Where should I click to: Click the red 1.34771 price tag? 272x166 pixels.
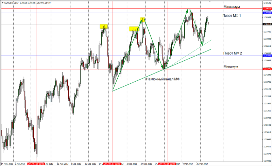(x=267, y=69)
